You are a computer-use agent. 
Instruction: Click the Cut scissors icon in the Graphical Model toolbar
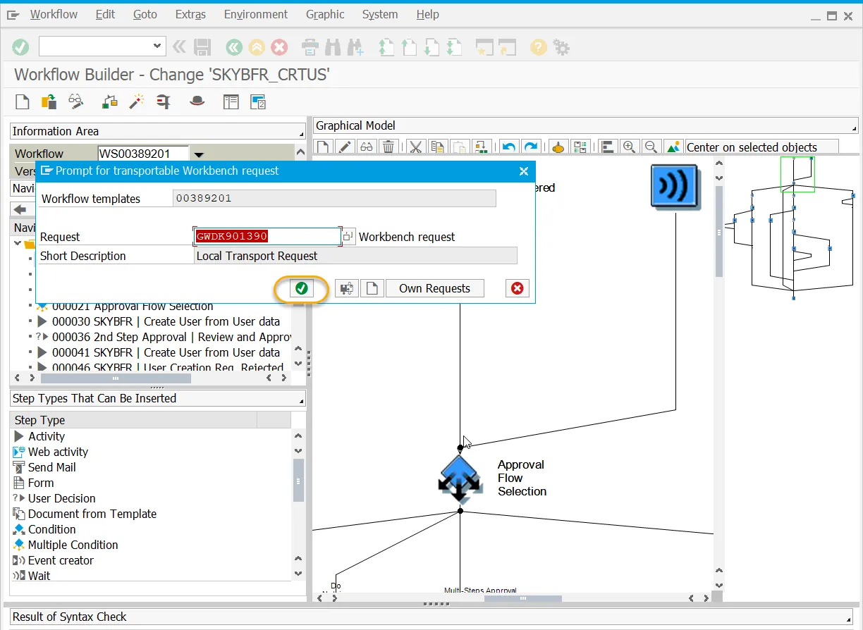415,147
